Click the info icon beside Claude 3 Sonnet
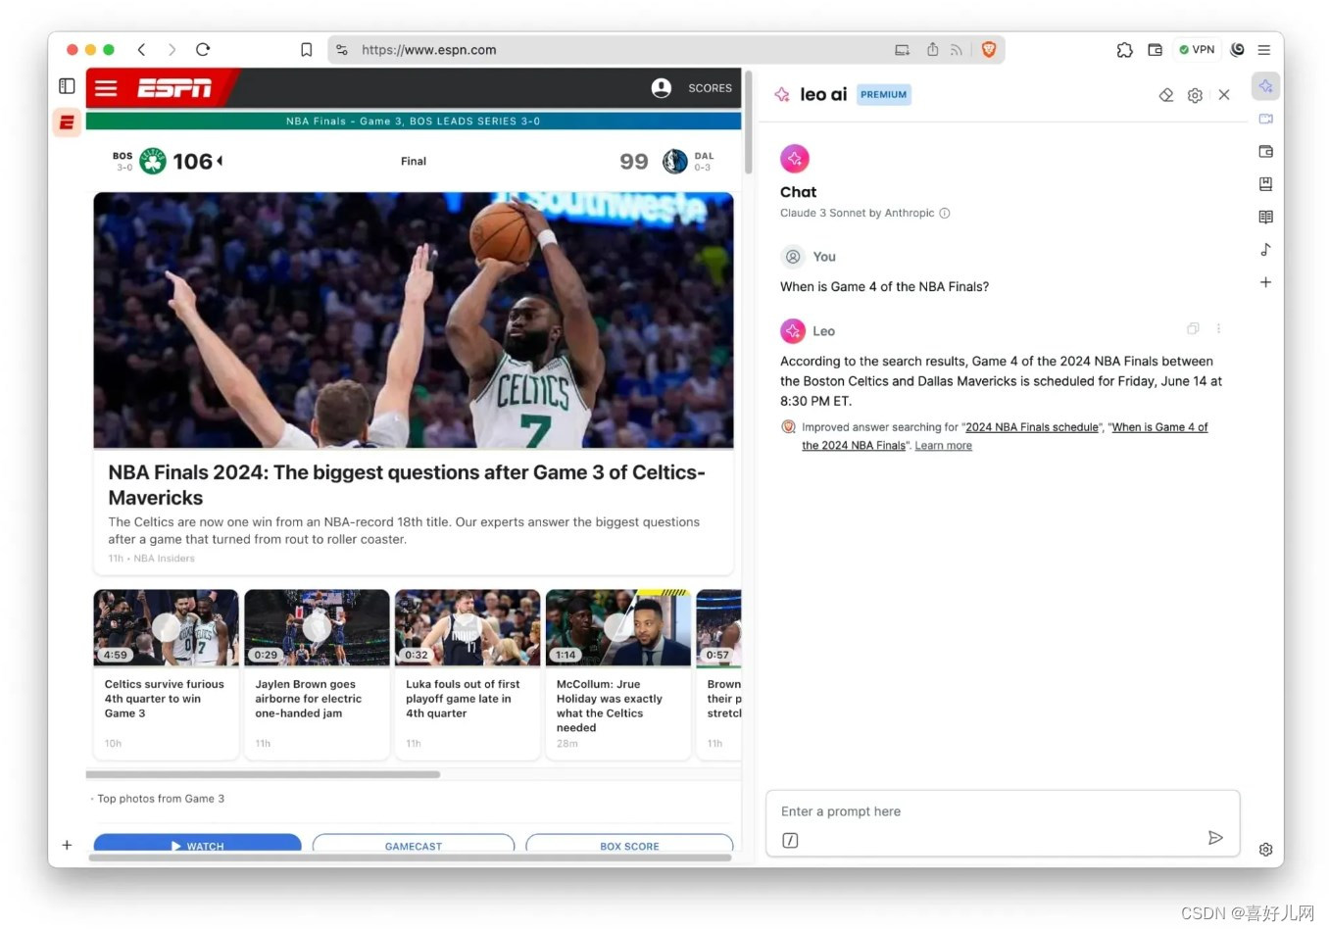This screenshot has height=931, width=1329. [x=945, y=213]
